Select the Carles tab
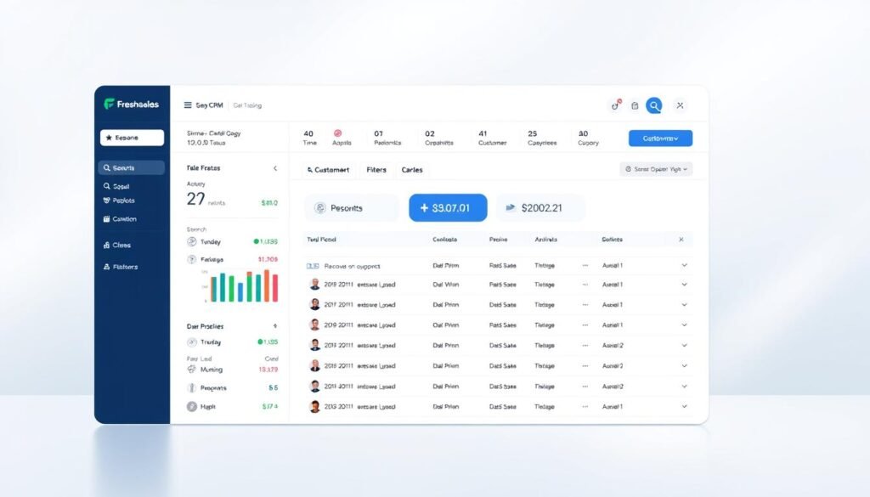 pyautogui.click(x=412, y=170)
